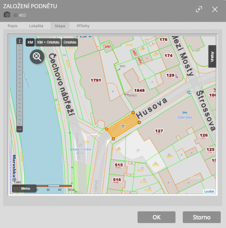Screen dimensions: 226x228
Task: Switch base map to Ortofoto
Action: tap(70, 42)
